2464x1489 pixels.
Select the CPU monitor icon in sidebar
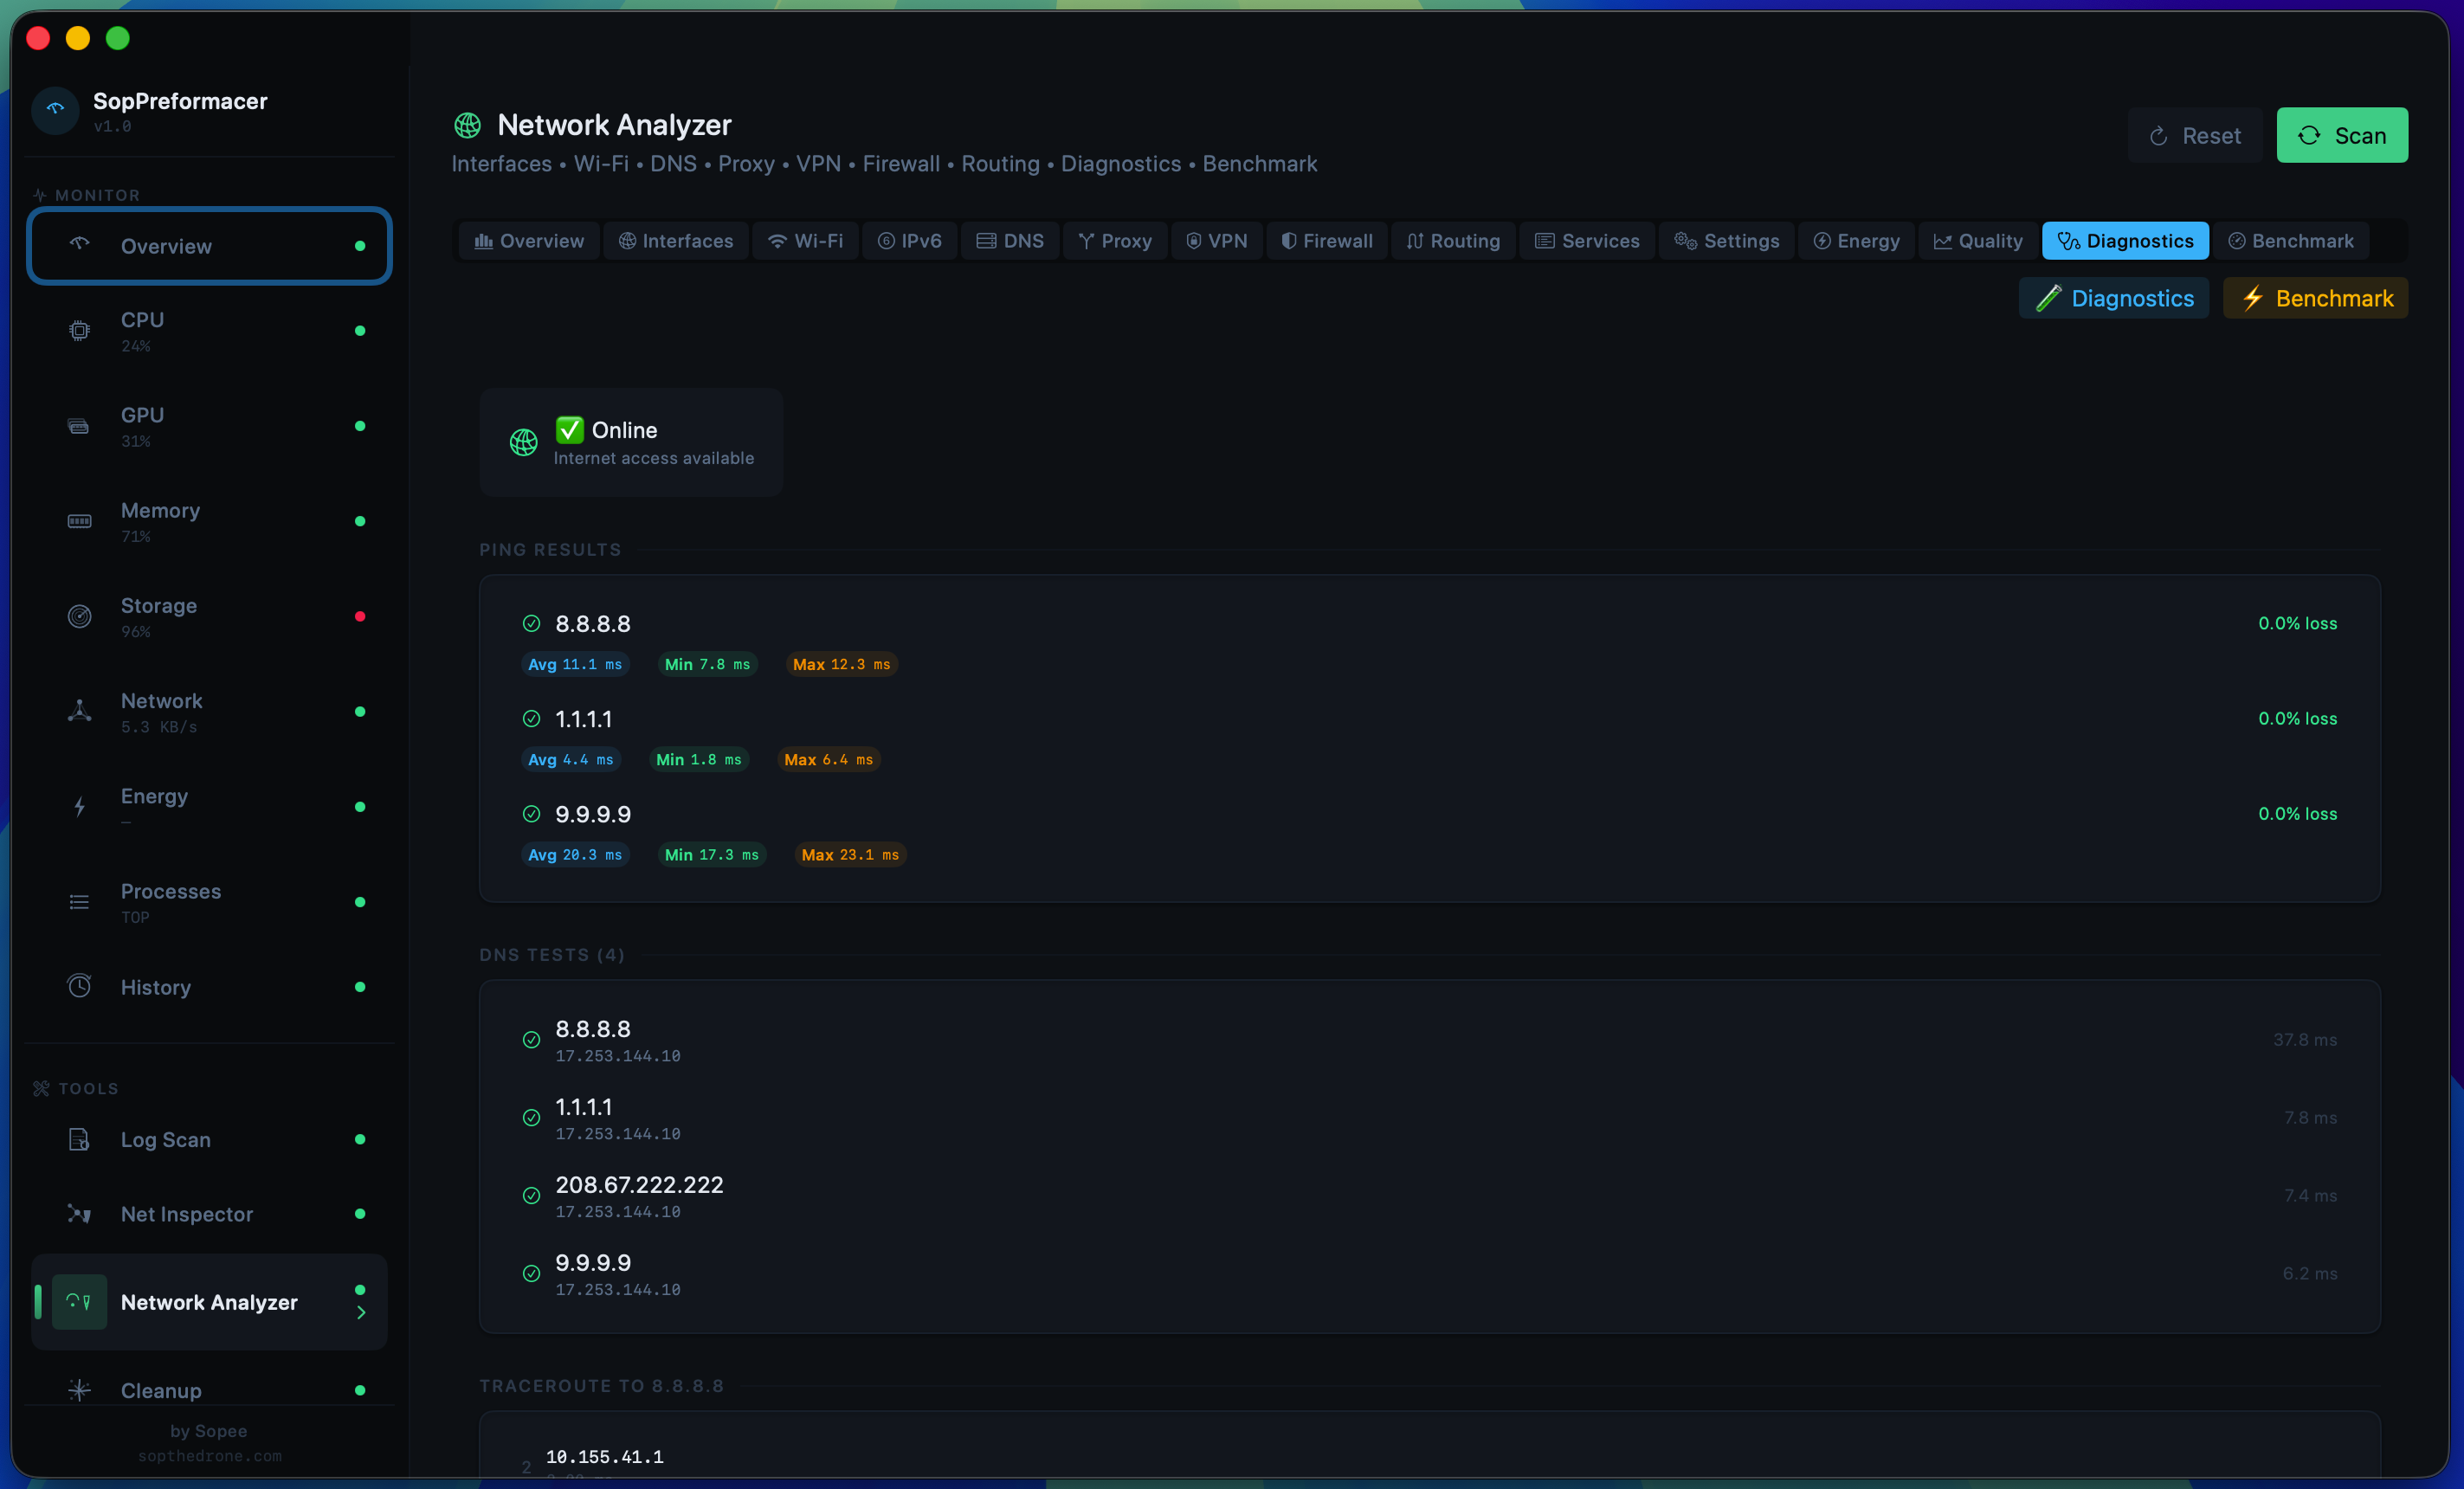pos(79,330)
